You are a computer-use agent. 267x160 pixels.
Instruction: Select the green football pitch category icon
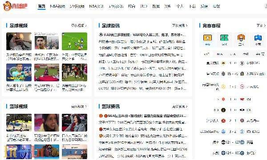pyautogui.click(x=224, y=38)
